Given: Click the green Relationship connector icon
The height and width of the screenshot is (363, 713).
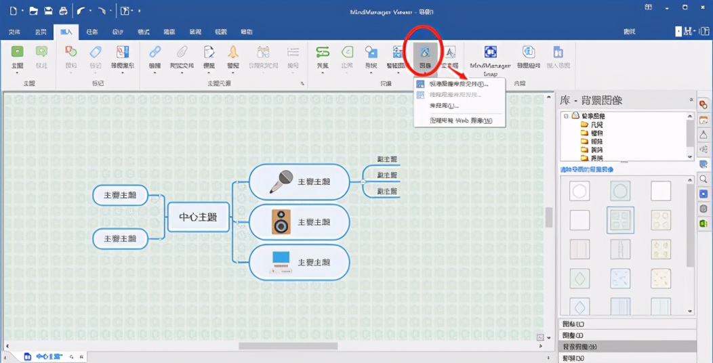Looking at the screenshot, I should click(323, 51).
